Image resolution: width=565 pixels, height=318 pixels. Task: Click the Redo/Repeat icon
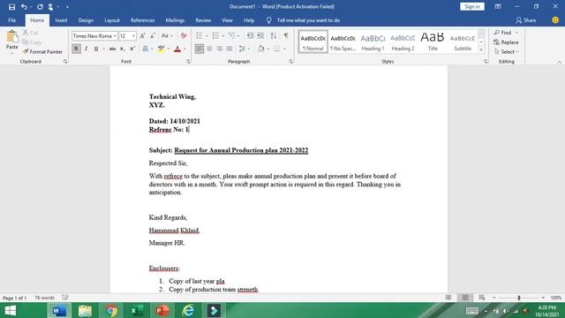coord(40,6)
